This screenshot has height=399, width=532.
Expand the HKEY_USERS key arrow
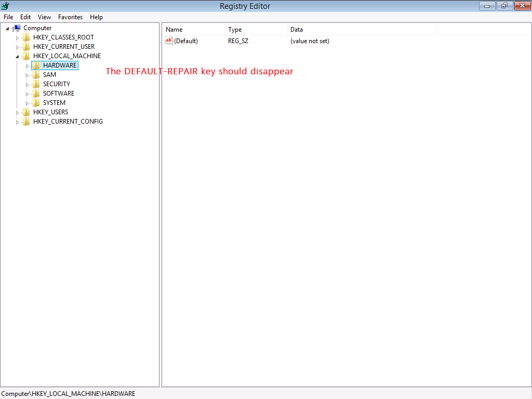point(17,113)
